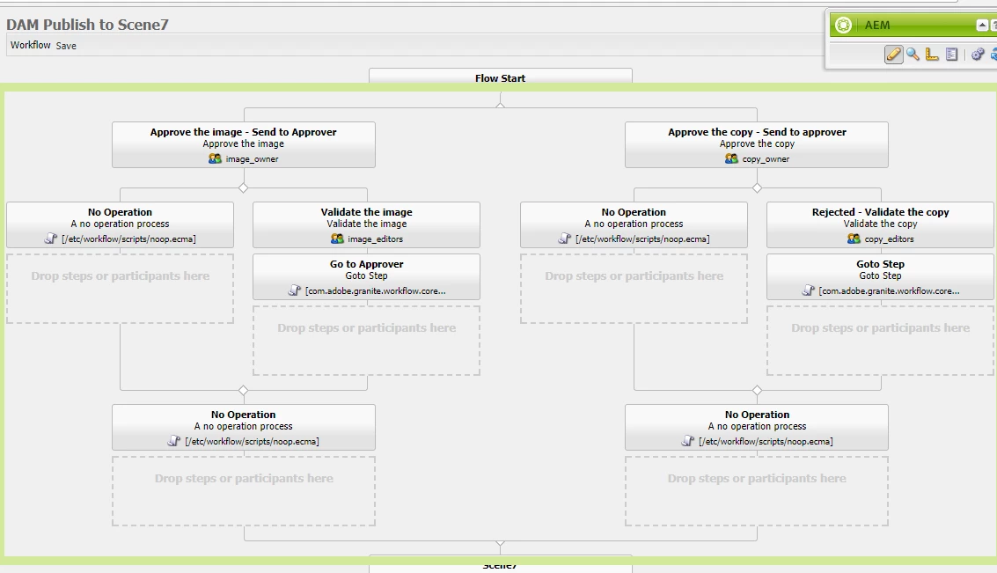Click the AEM label in sidekick header
This screenshot has height=573, width=997.
pos(876,25)
